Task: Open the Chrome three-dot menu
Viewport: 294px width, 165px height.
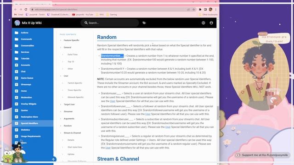Action: [x=216, y=9]
